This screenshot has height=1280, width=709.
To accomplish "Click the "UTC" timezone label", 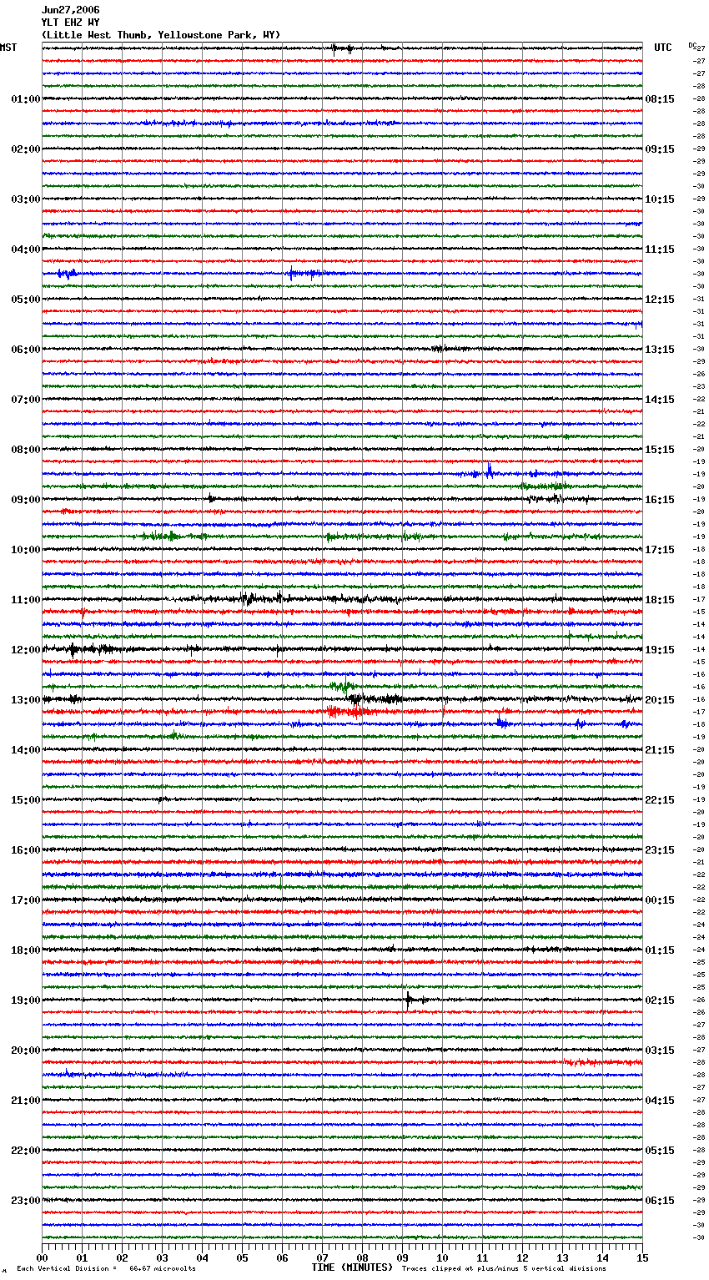I will (x=663, y=48).
